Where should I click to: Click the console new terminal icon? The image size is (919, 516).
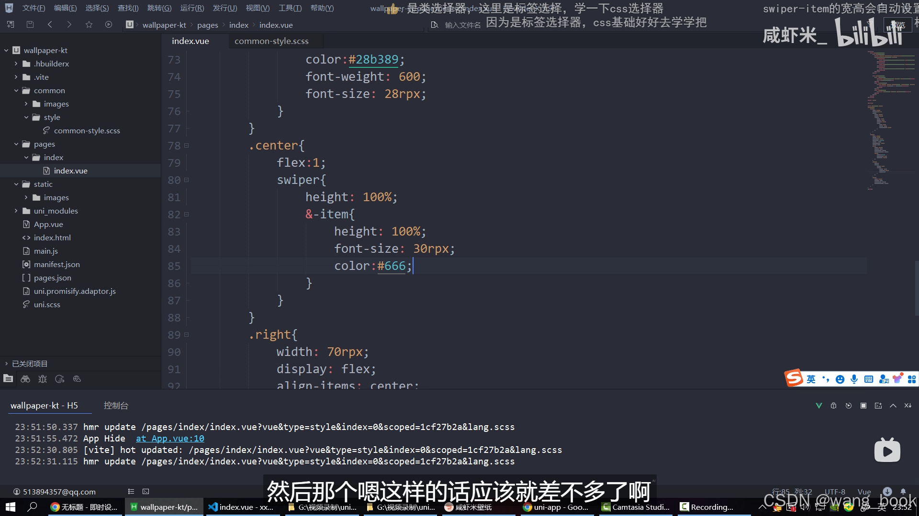[x=878, y=406]
